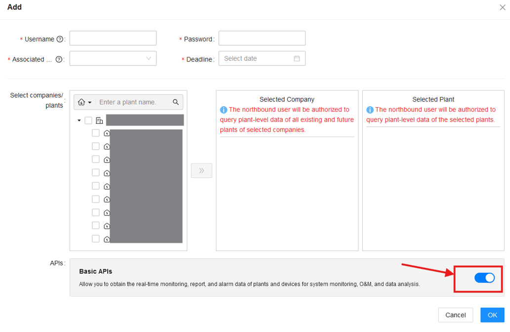Click the company building icon in the tree
This screenshot has width=510, height=332.
pyautogui.click(x=99, y=120)
